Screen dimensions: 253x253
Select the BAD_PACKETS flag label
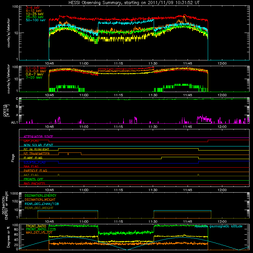(34, 184)
